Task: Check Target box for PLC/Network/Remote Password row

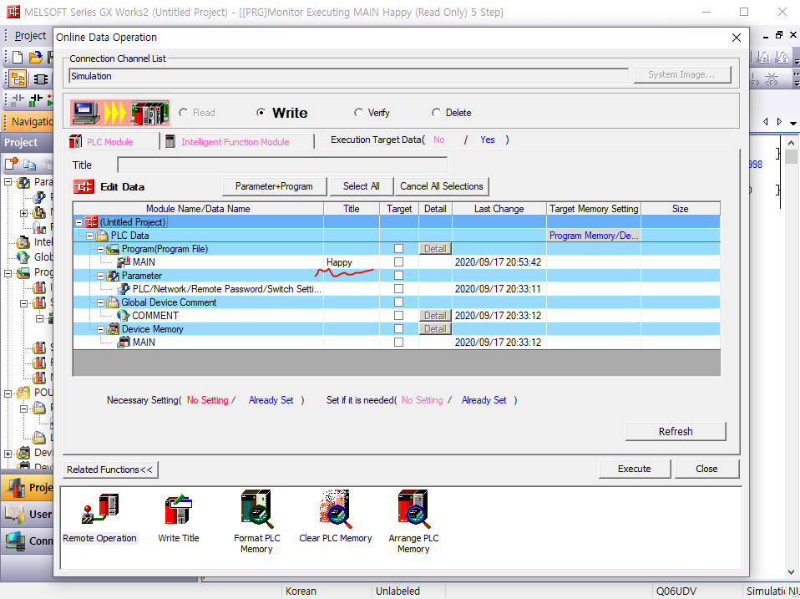Action: tap(399, 289)
